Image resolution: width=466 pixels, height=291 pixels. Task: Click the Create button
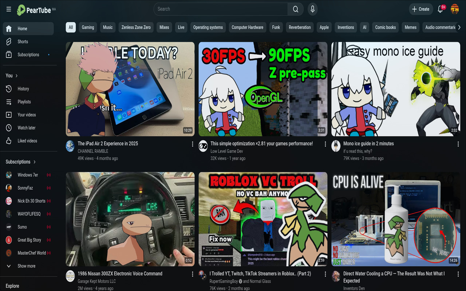point(421,9)
